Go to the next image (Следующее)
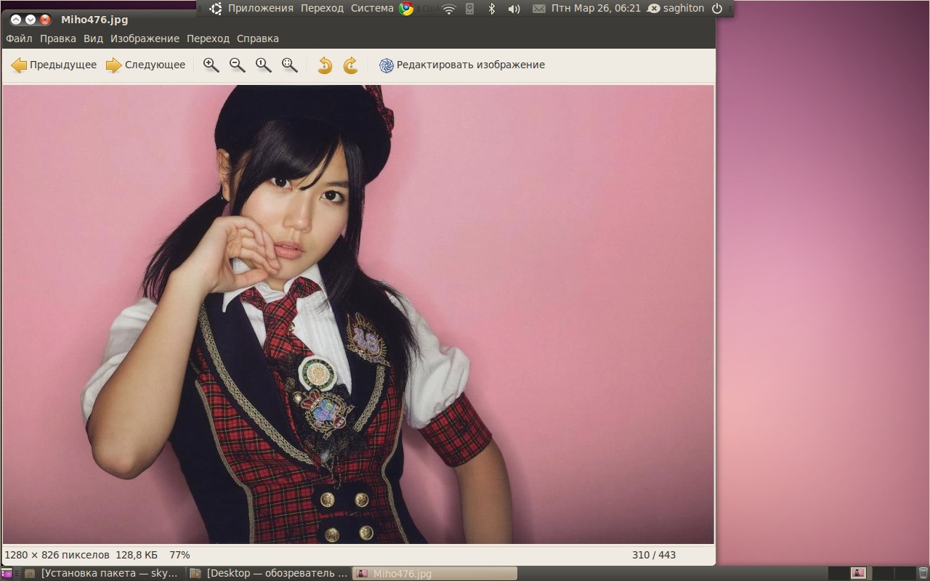Image resolution: width=930 pixels, height=581 pixels. pos(145,65)
